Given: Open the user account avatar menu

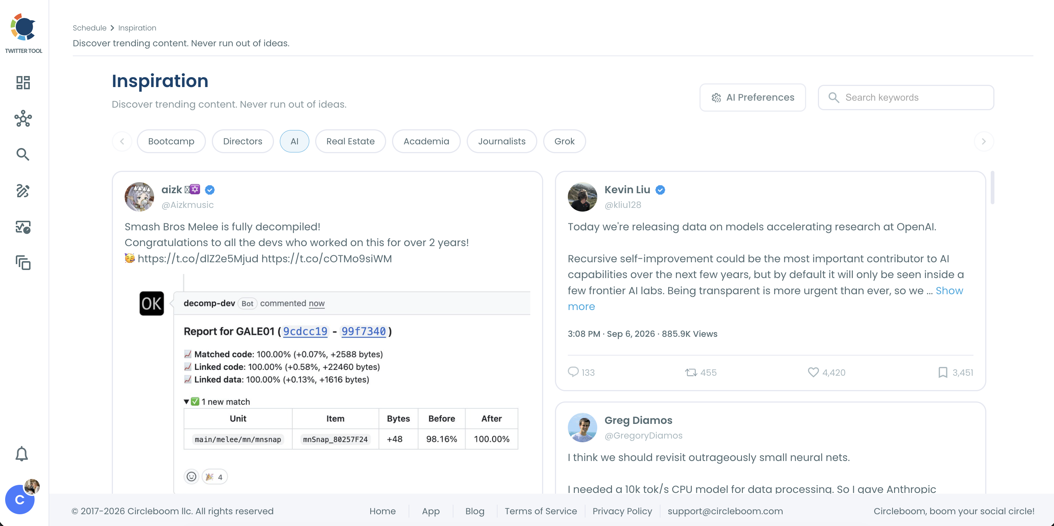Looking at the screenshot, I should click(19, 499).
